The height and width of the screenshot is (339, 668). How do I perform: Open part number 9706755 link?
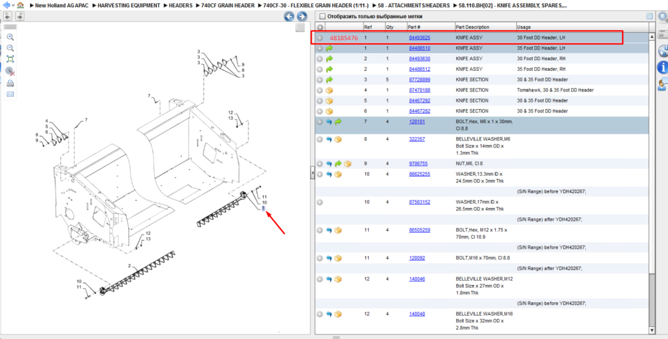[x=418, y=164]
